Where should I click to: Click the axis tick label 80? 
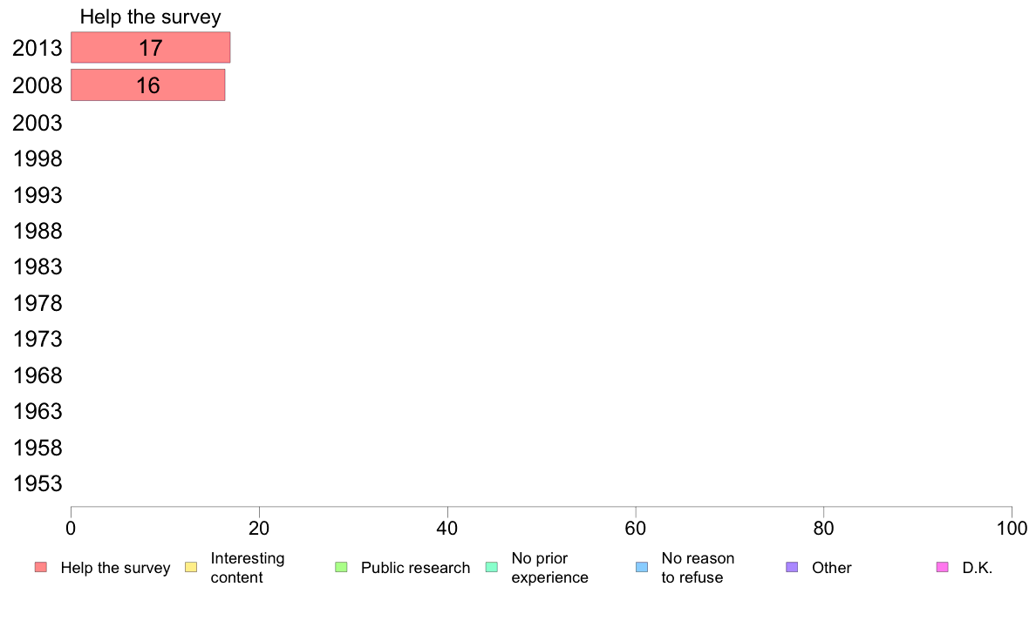[x=823, y=528]
